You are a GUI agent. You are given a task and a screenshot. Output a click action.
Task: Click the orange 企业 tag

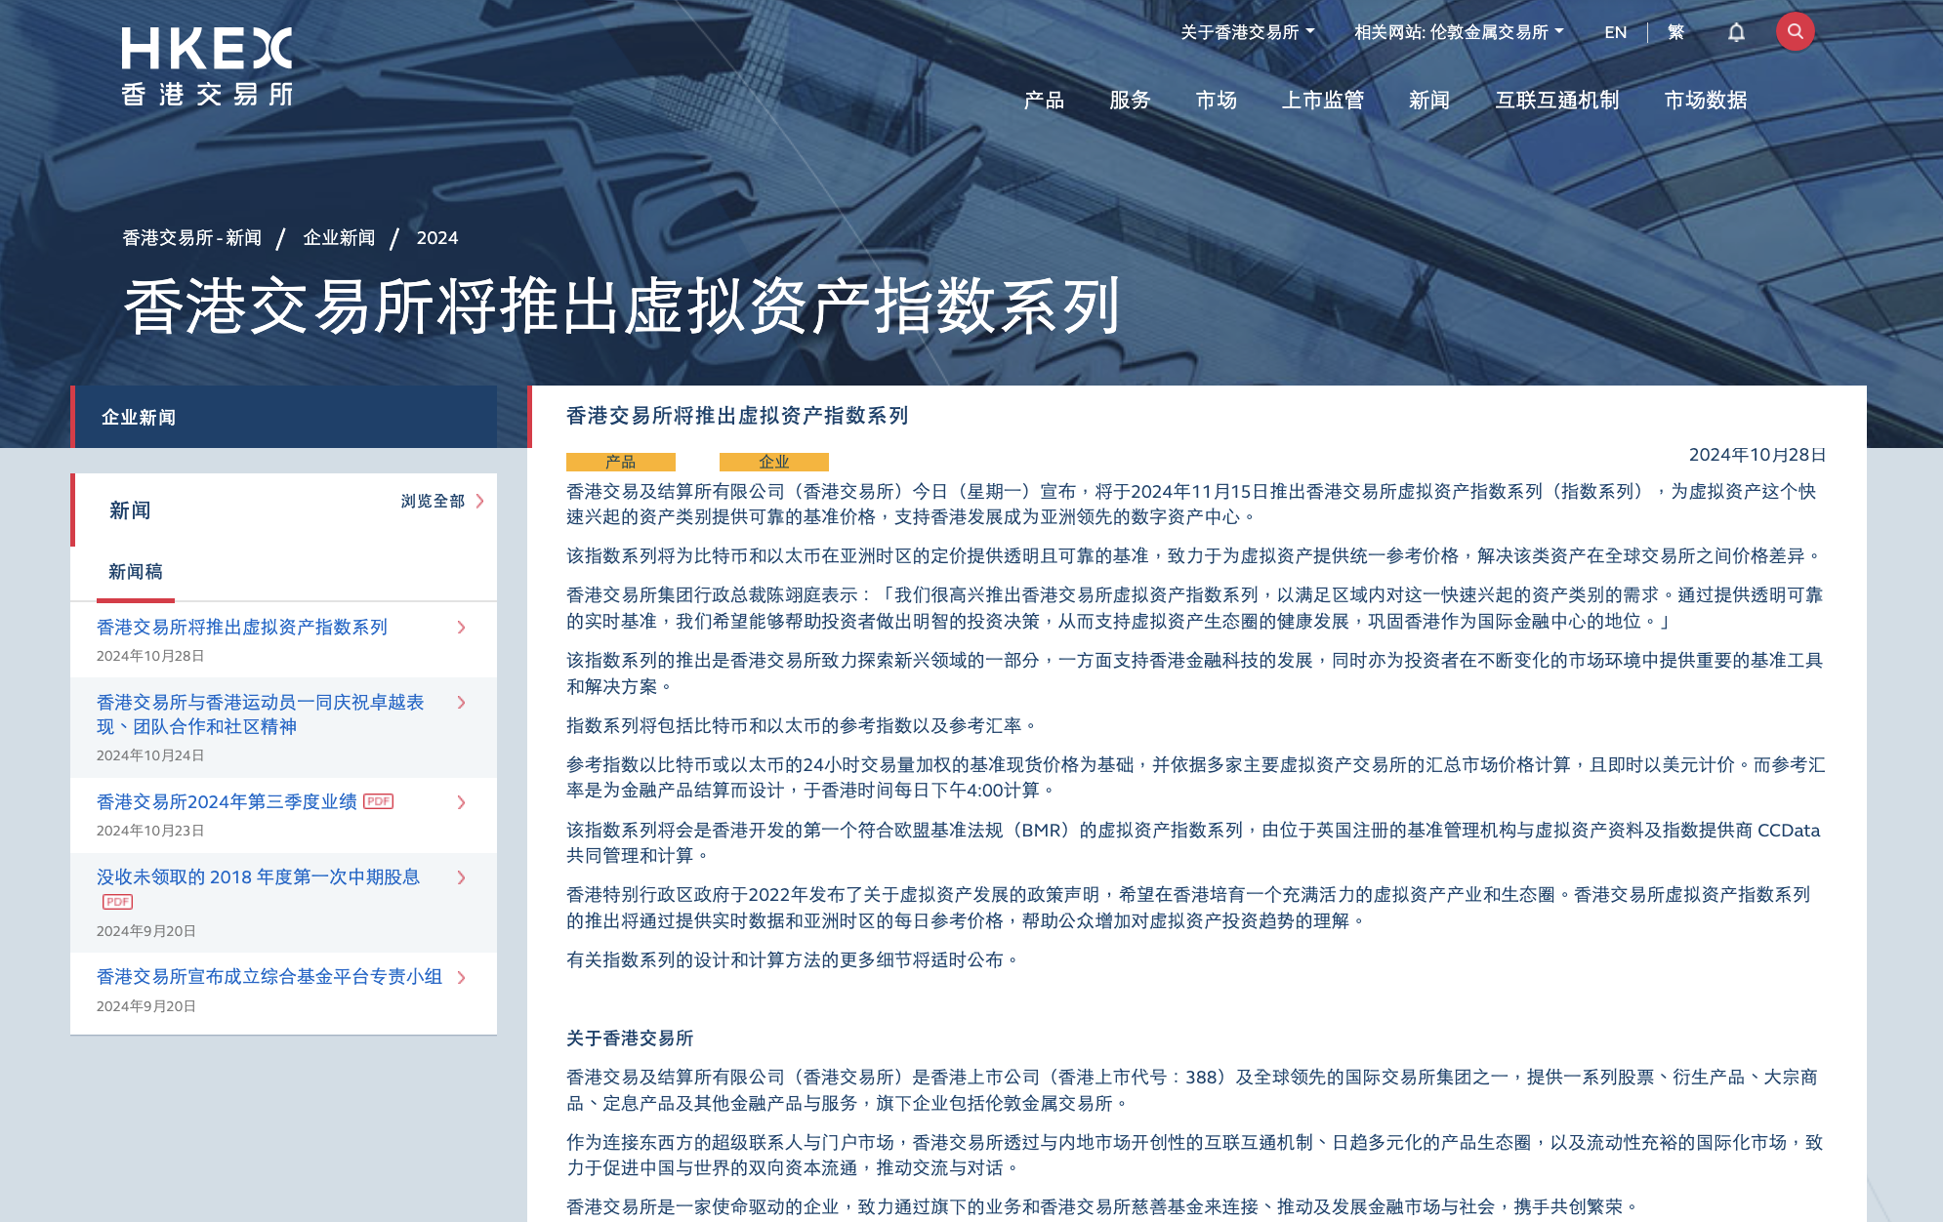point(773,462)
